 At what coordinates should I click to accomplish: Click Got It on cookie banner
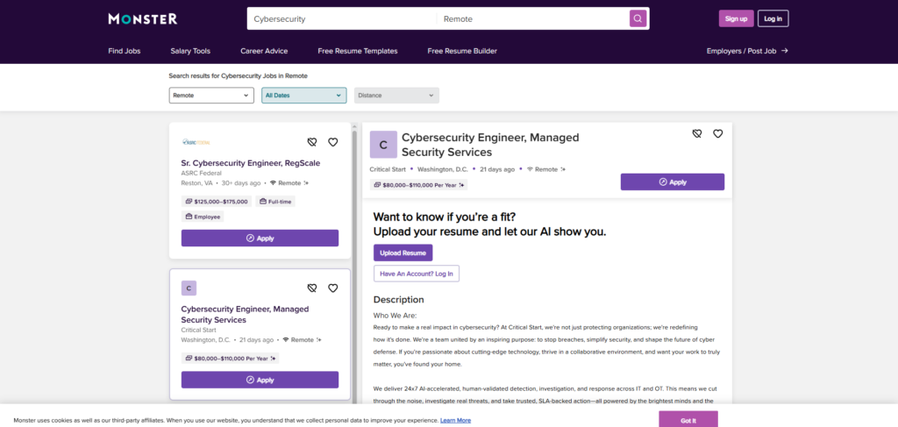(x=688, y=420)
